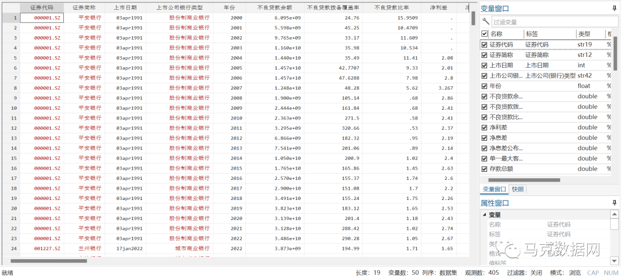
Task: Select the 不良贷款余额 column header
Action: click(275, 7)
